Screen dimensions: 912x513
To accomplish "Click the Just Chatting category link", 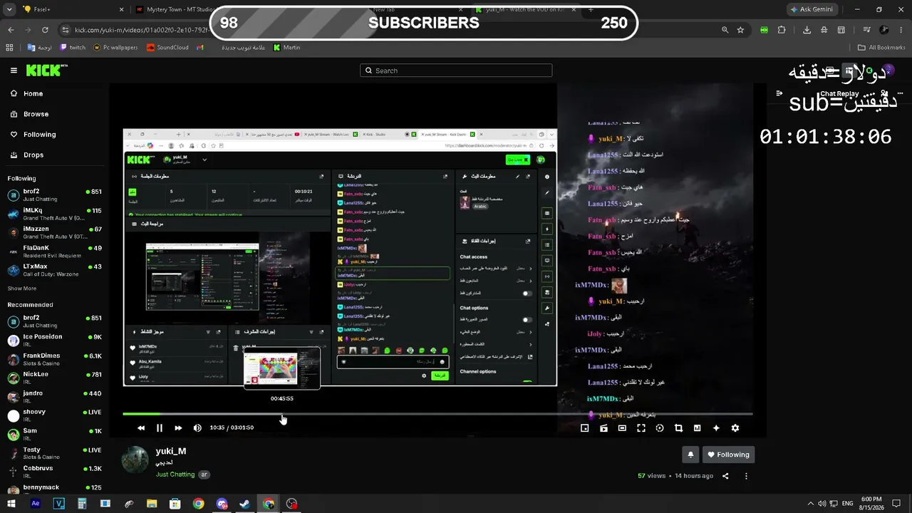I will (175, 475).
